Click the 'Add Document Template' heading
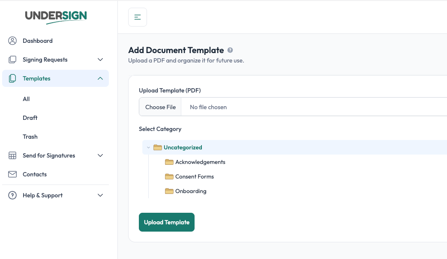This screenshot has height=259, width=447. [x=176, y=50]
